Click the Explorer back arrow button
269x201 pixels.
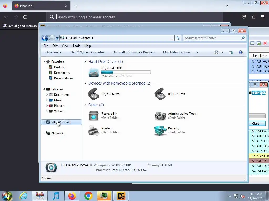(x=45, y=38)
